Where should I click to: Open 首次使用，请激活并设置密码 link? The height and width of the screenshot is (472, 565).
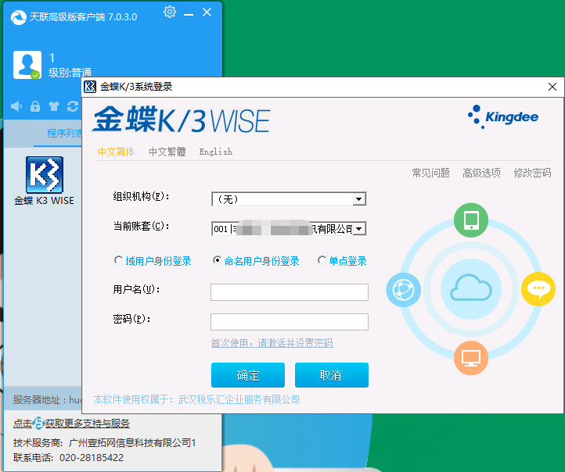[272, 343]
